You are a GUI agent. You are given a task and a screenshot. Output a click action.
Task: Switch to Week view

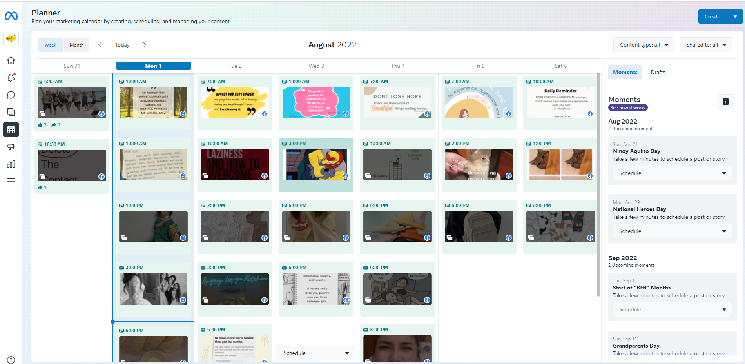[51, 45]
